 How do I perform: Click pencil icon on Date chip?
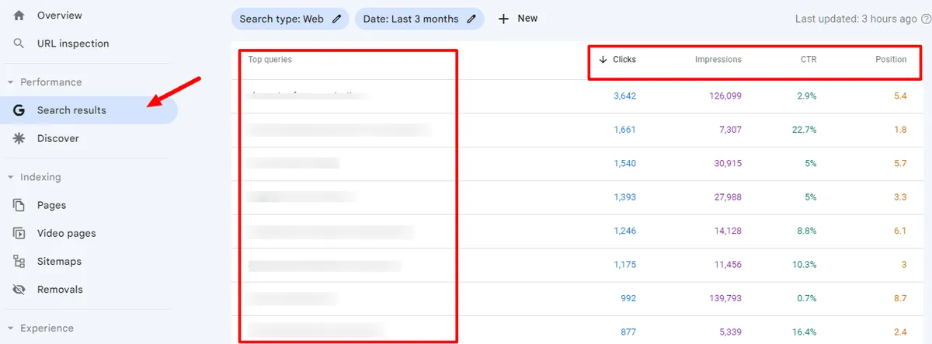[471, 19]
